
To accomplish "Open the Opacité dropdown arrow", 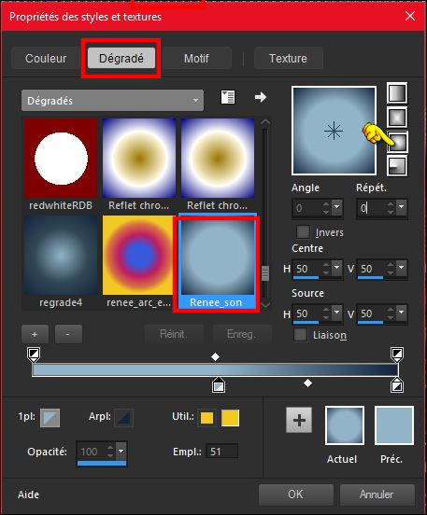I will pyautogui.click(x=121, y=452).
